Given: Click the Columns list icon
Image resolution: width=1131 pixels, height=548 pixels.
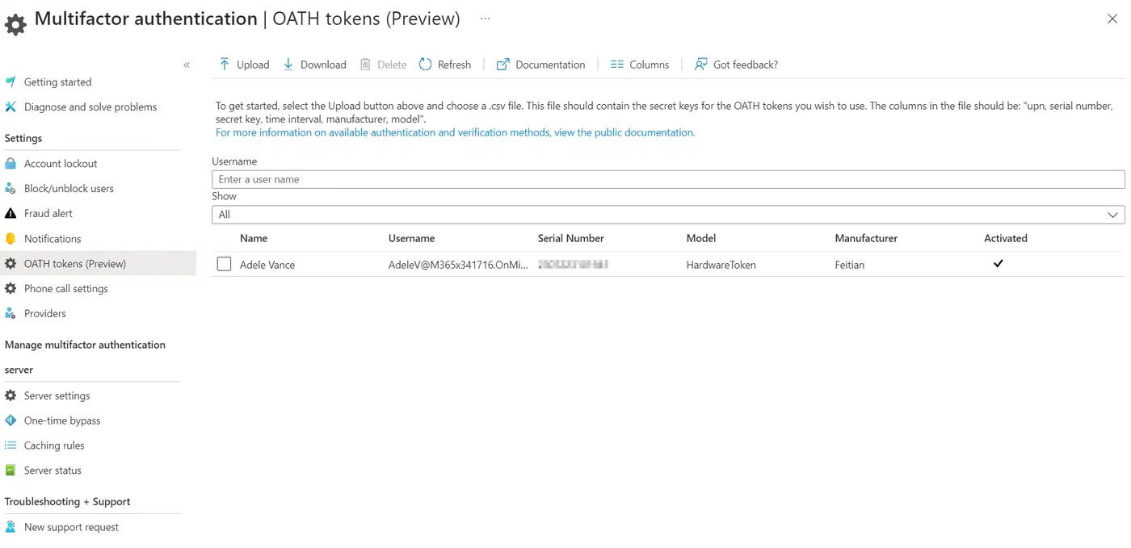Looking at the screenshot, I should coord(617,64).
